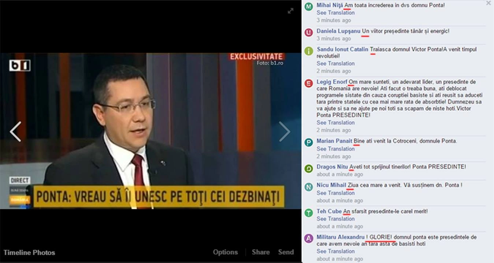Image resolution: width=494 pixels, height=263 pixels.
Task: Open the Timeline Photos album link
Action: 29,252
